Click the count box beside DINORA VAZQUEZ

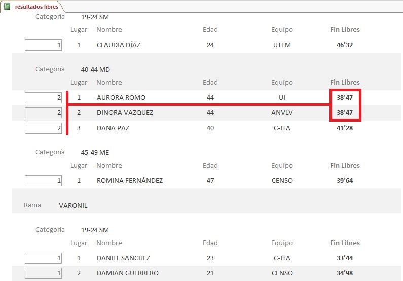tap(43, 113)
